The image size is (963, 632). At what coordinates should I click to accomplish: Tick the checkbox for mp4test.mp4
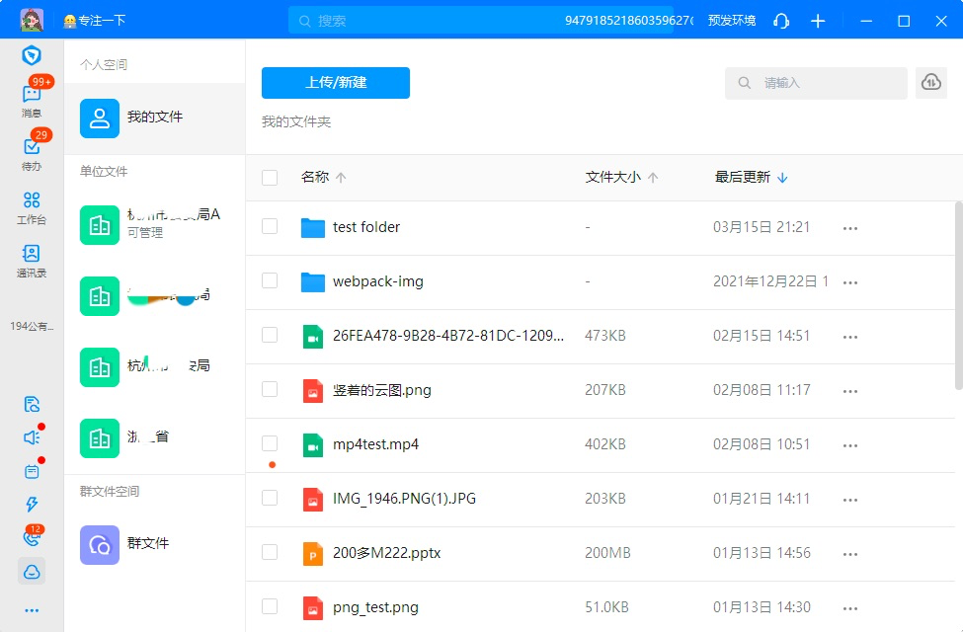click(270, 443)
